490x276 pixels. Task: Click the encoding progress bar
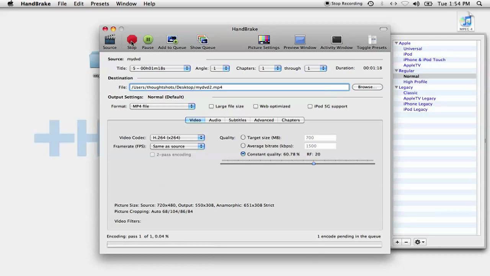tap(244, 245)
